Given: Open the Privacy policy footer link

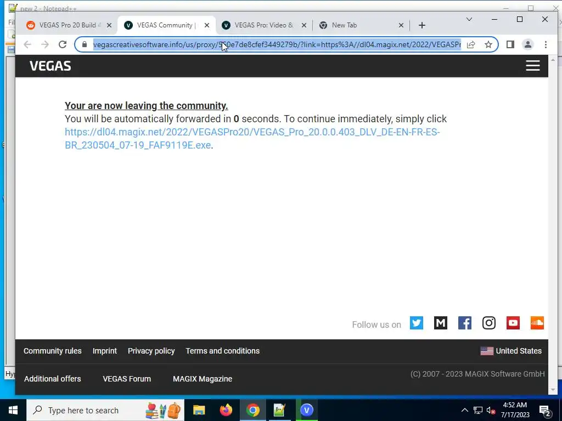Looking at the screenshot, I should pyautogui.click(x=151, y=351).
